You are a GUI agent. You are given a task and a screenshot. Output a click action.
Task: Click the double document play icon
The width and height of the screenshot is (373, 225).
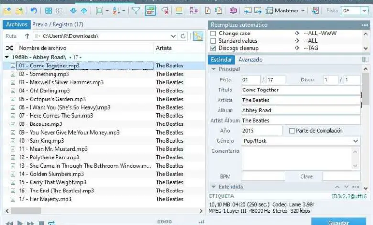coord(219,11)
